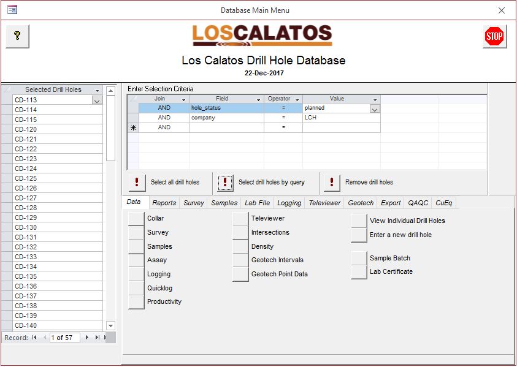Click the button beside Samples data

pyautogui.click(x=136, y=246)
